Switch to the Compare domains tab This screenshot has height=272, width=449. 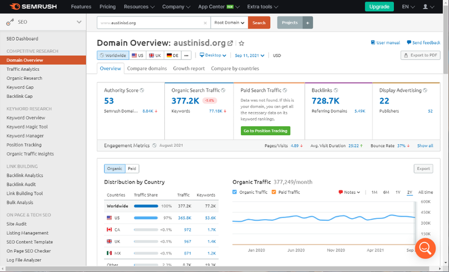(147, 69)
